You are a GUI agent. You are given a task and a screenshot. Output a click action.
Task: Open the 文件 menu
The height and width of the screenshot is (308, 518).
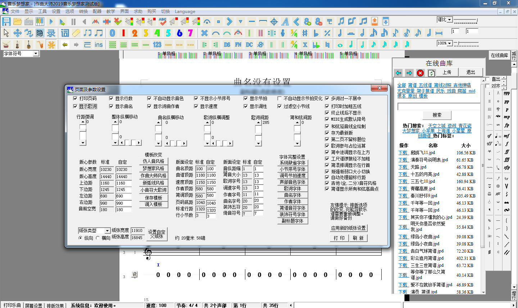click(x=15, y=11)
